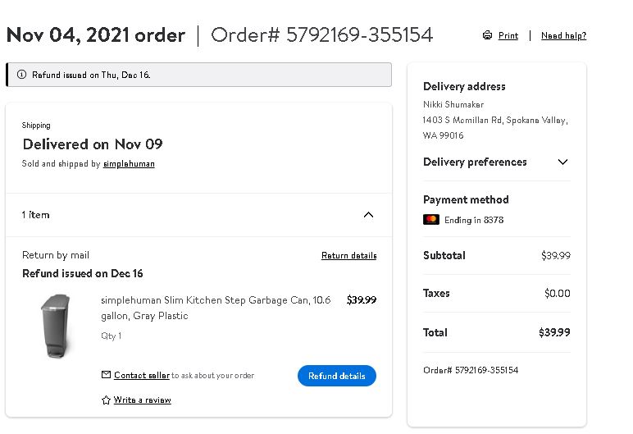The width and height of the screenshot is (633, 434).
Task: Collapse the 1 item section chevron
Action: click(x=368, y=215)
